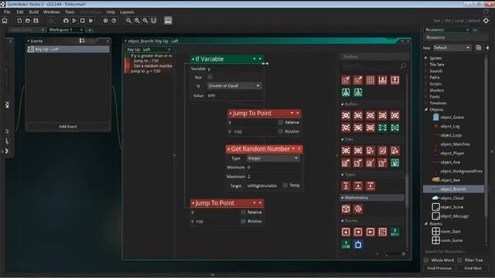Open the Edit menu

pyautogui.click(x=20, y=12)
